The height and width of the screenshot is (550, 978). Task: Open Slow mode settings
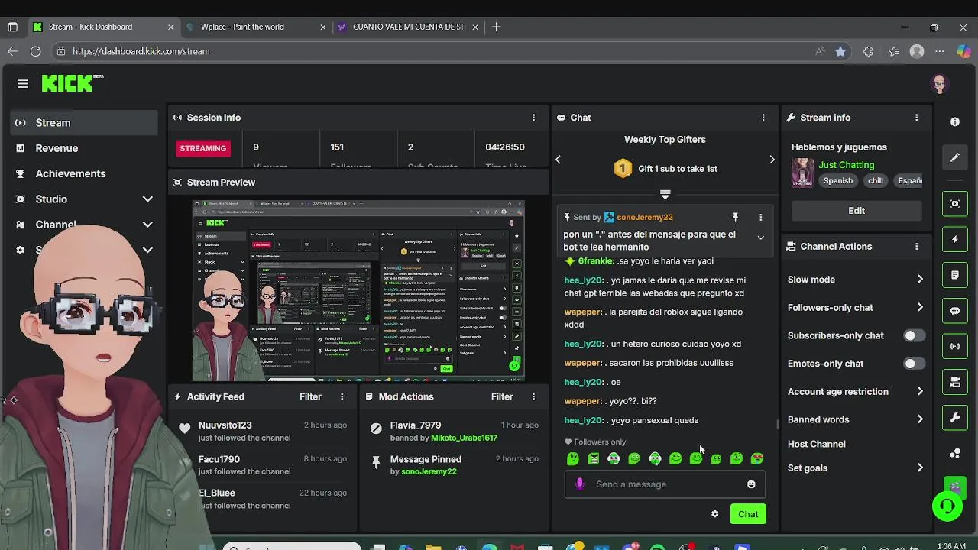click(x=856, y=280)
